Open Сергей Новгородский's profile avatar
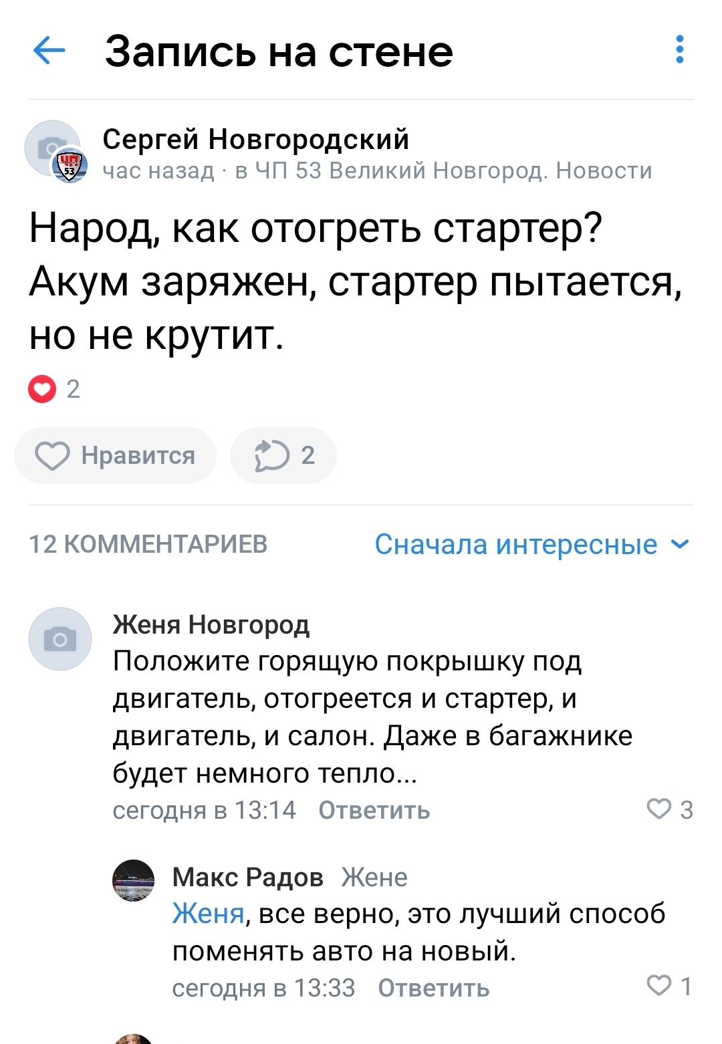Viewport: 722px width, 1044px height. (53, 149)
